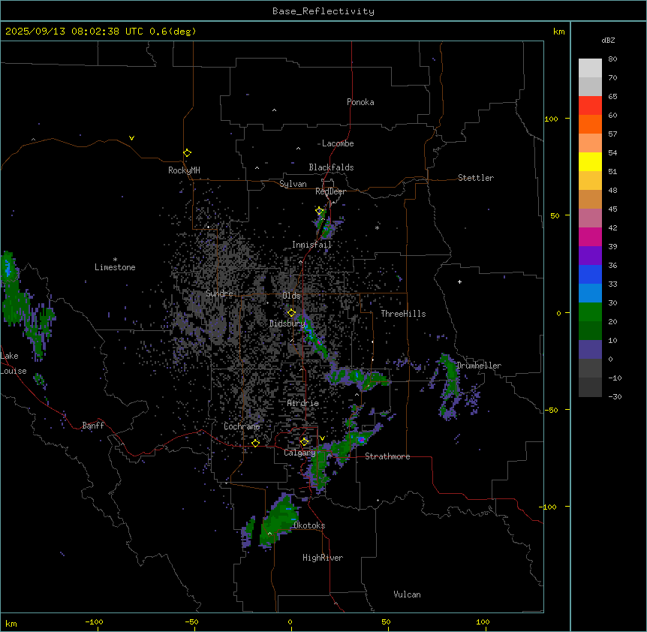Viewport: 647px width, 632px height.
Task: Click the Innisfail label
Action: [311, 245]
